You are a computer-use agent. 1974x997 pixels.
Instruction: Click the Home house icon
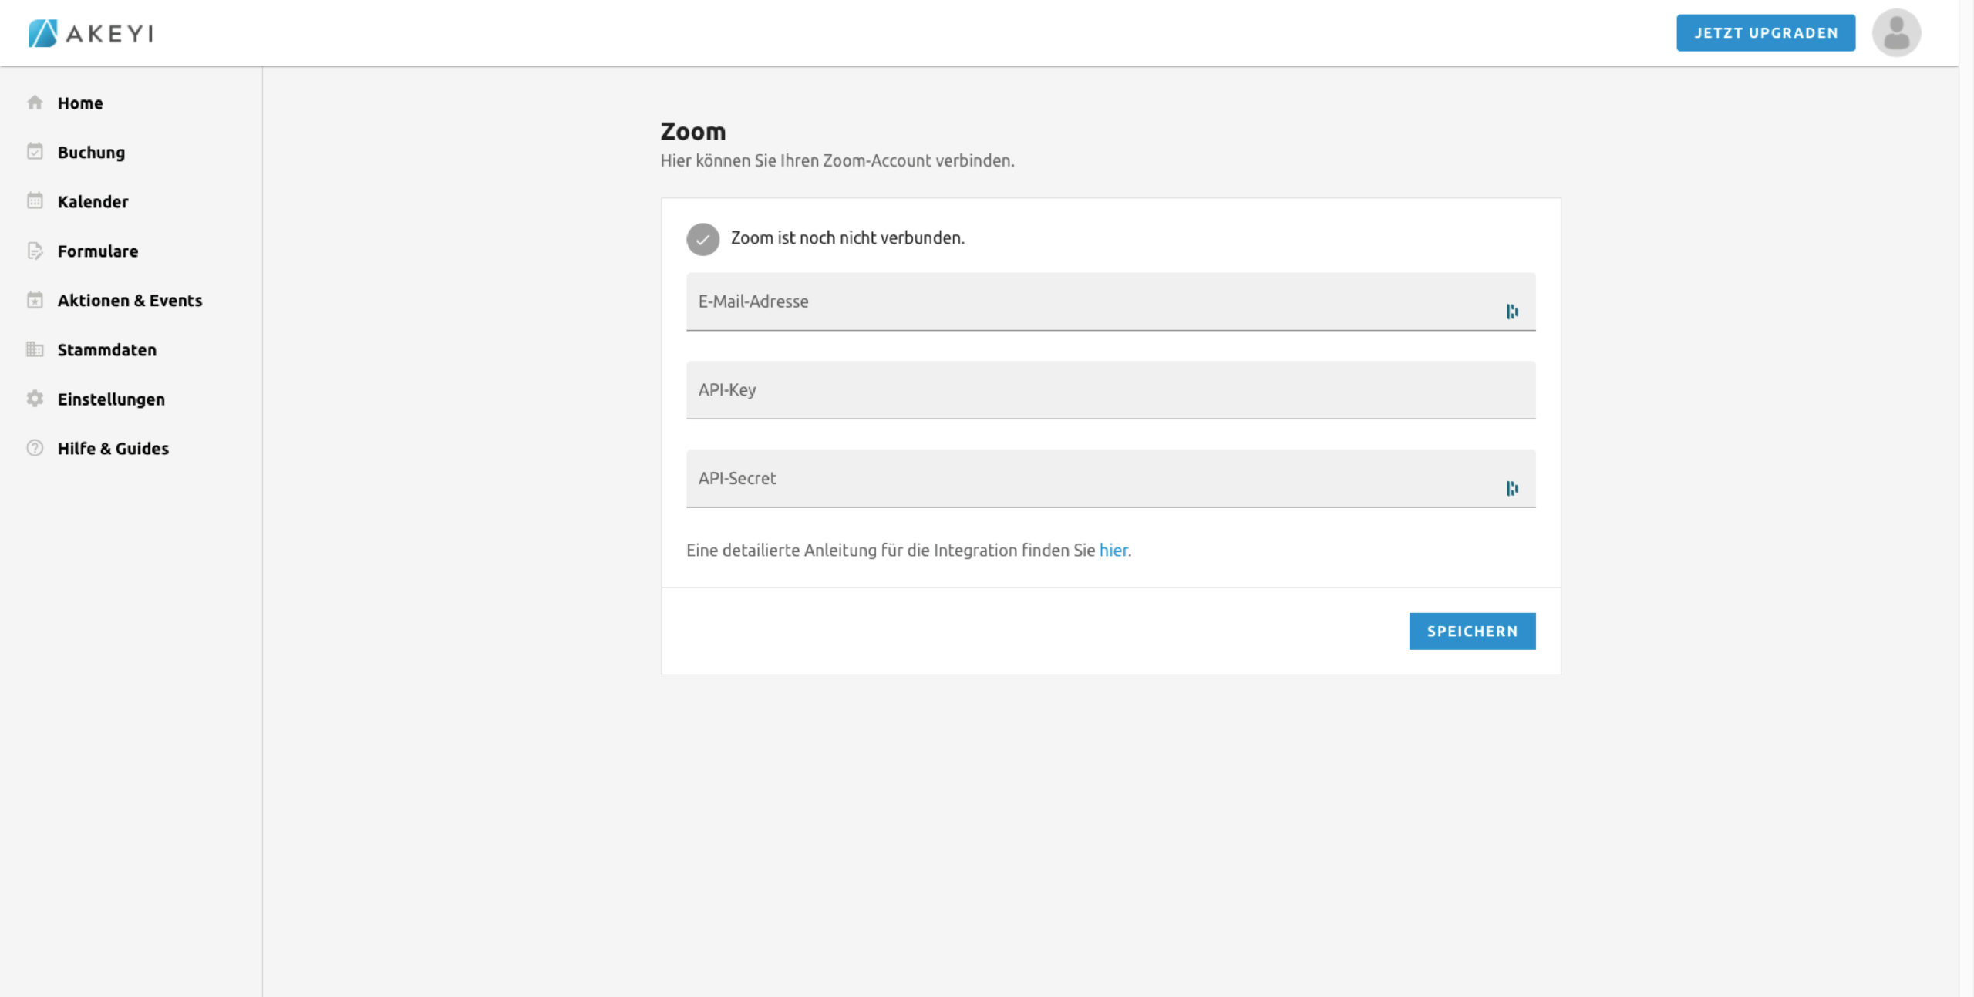35,103
